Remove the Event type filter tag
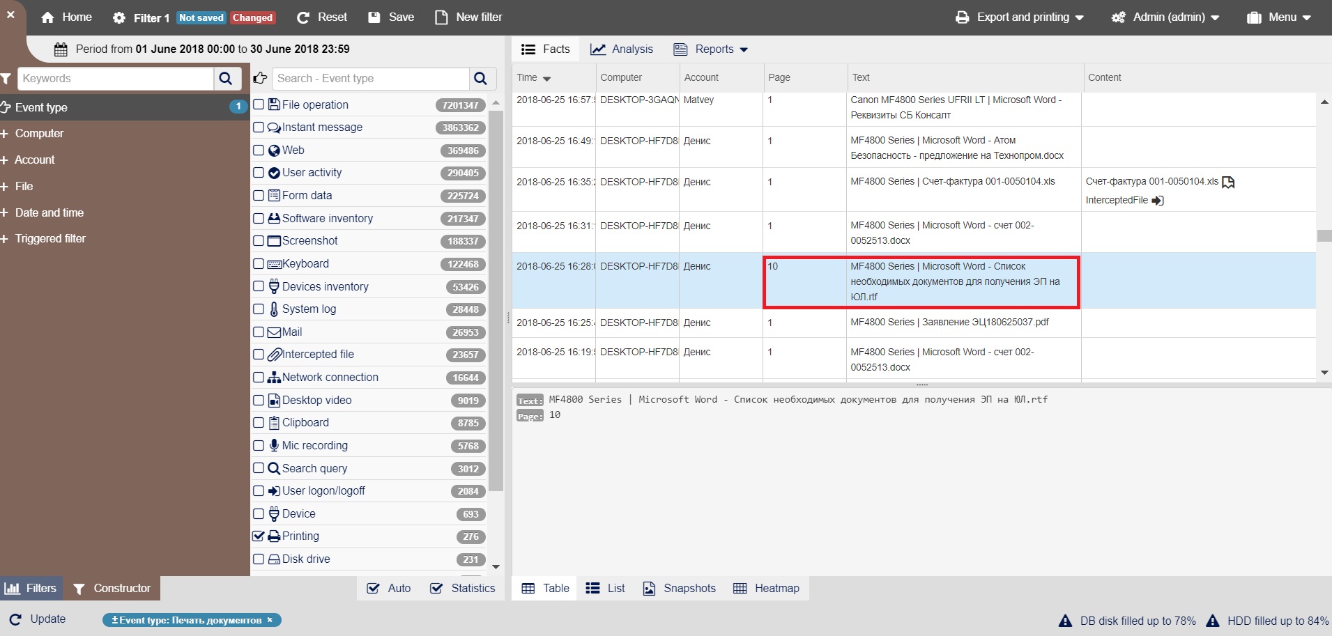 pyautogui.click(x=270, y=620)
